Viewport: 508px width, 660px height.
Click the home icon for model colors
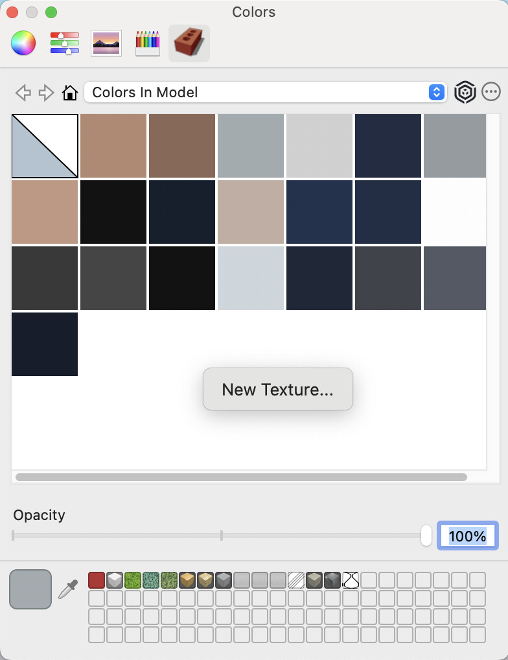coord(69,93)
